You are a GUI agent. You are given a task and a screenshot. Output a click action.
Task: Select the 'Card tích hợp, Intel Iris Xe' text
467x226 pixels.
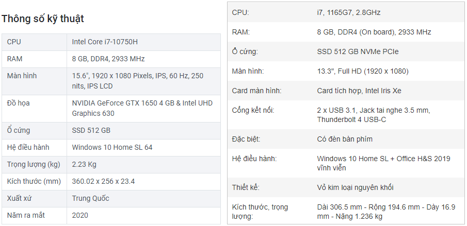coord(359,91)
